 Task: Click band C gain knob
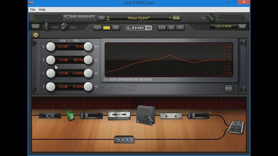click(x=50, y=73)
